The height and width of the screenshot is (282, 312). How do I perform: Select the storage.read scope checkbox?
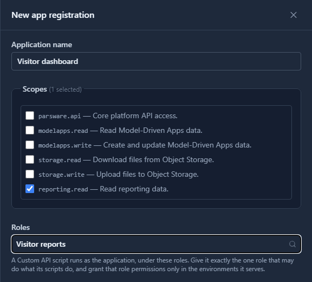tap(30, 159)
